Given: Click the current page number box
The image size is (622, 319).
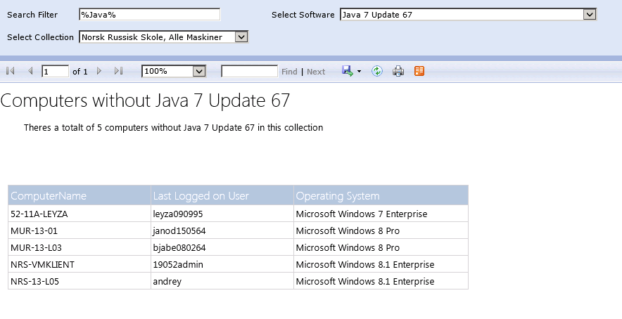Looking at the screenshot, I should click(x=55, y=72).
